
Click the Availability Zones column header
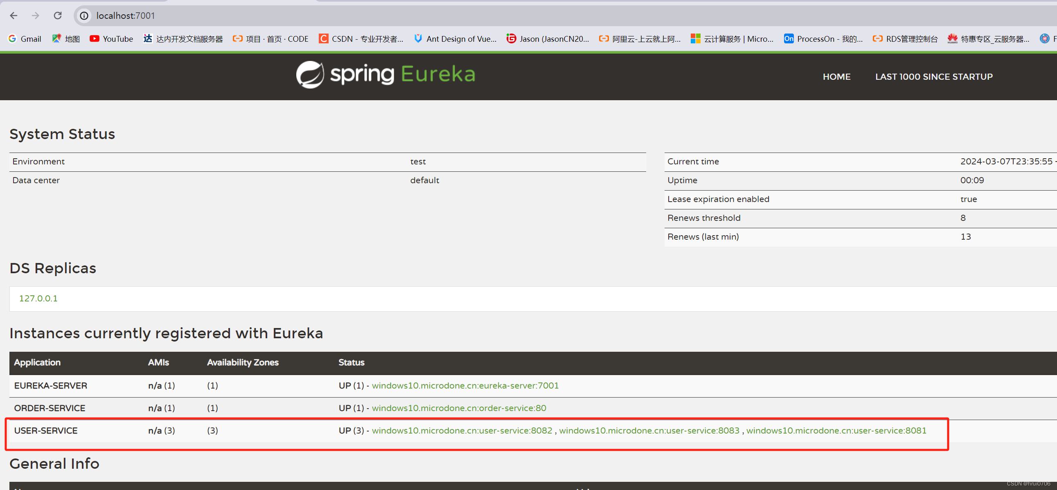tap(243, 362)
